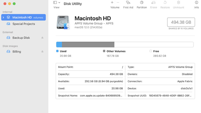Click the green zoom window button
This screenshot has width=201, height=113.
[x=14, y=4]
